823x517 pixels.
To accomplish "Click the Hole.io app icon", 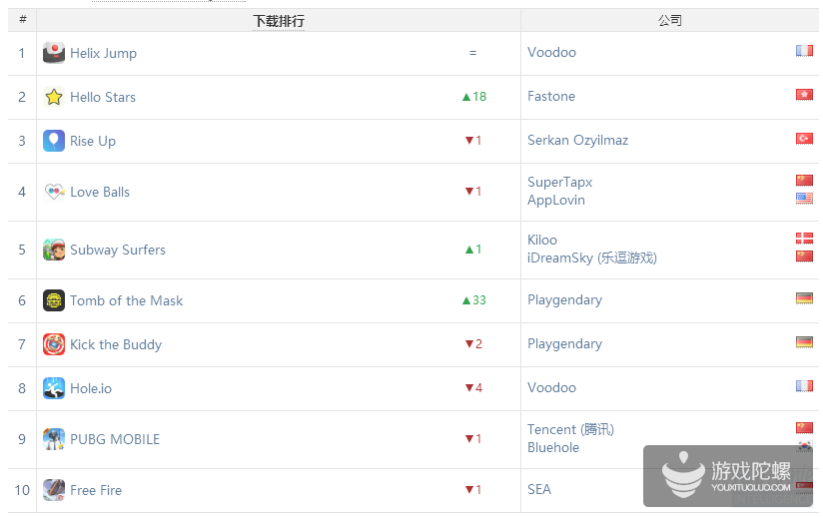I will point(54,388).
